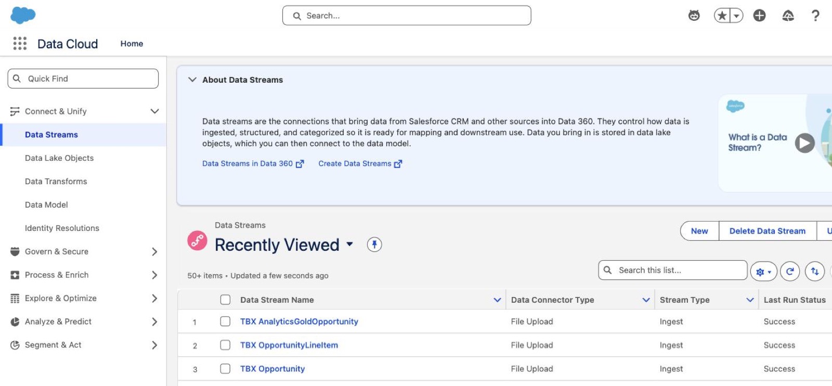The height and width of the screenshot is (386, 832).
Task: Focus the global Search field
Action: pos(407,16)
